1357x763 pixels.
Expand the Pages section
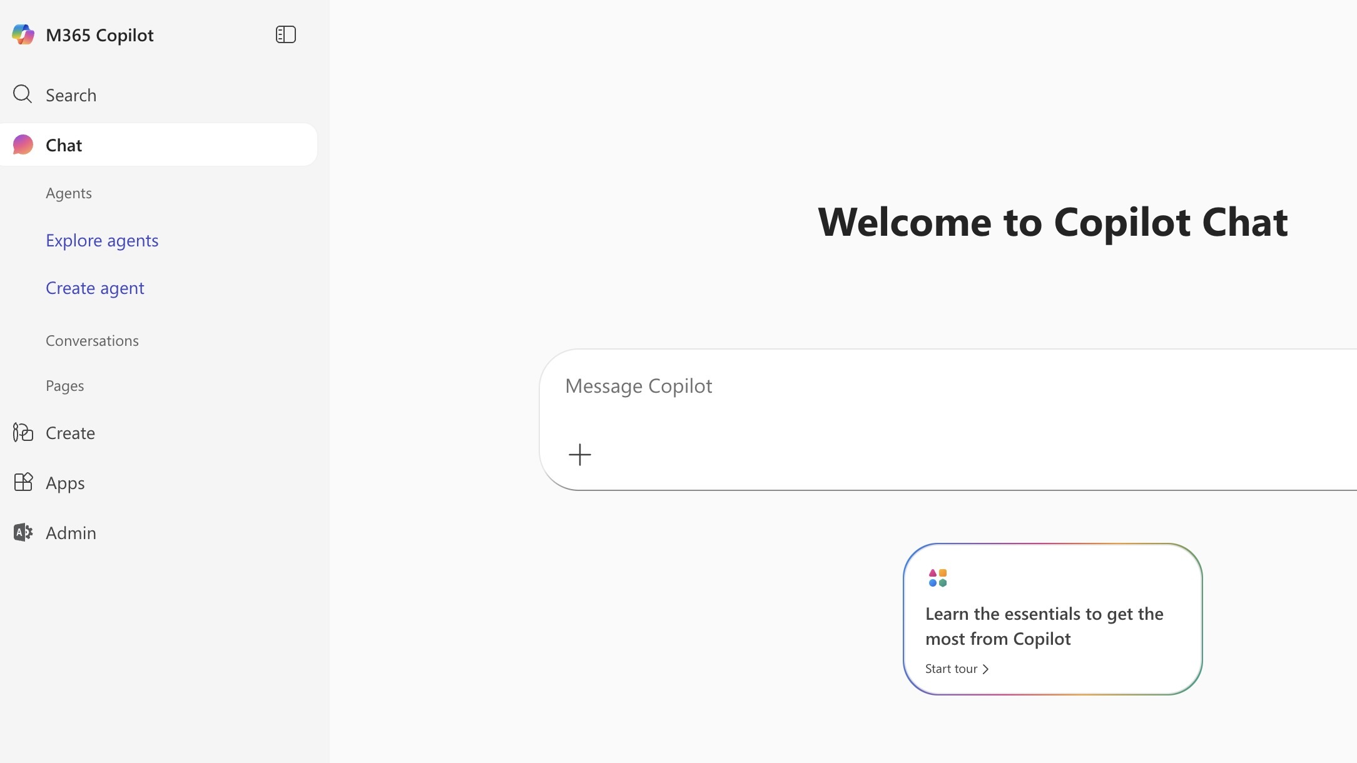[x=64, y=386]
